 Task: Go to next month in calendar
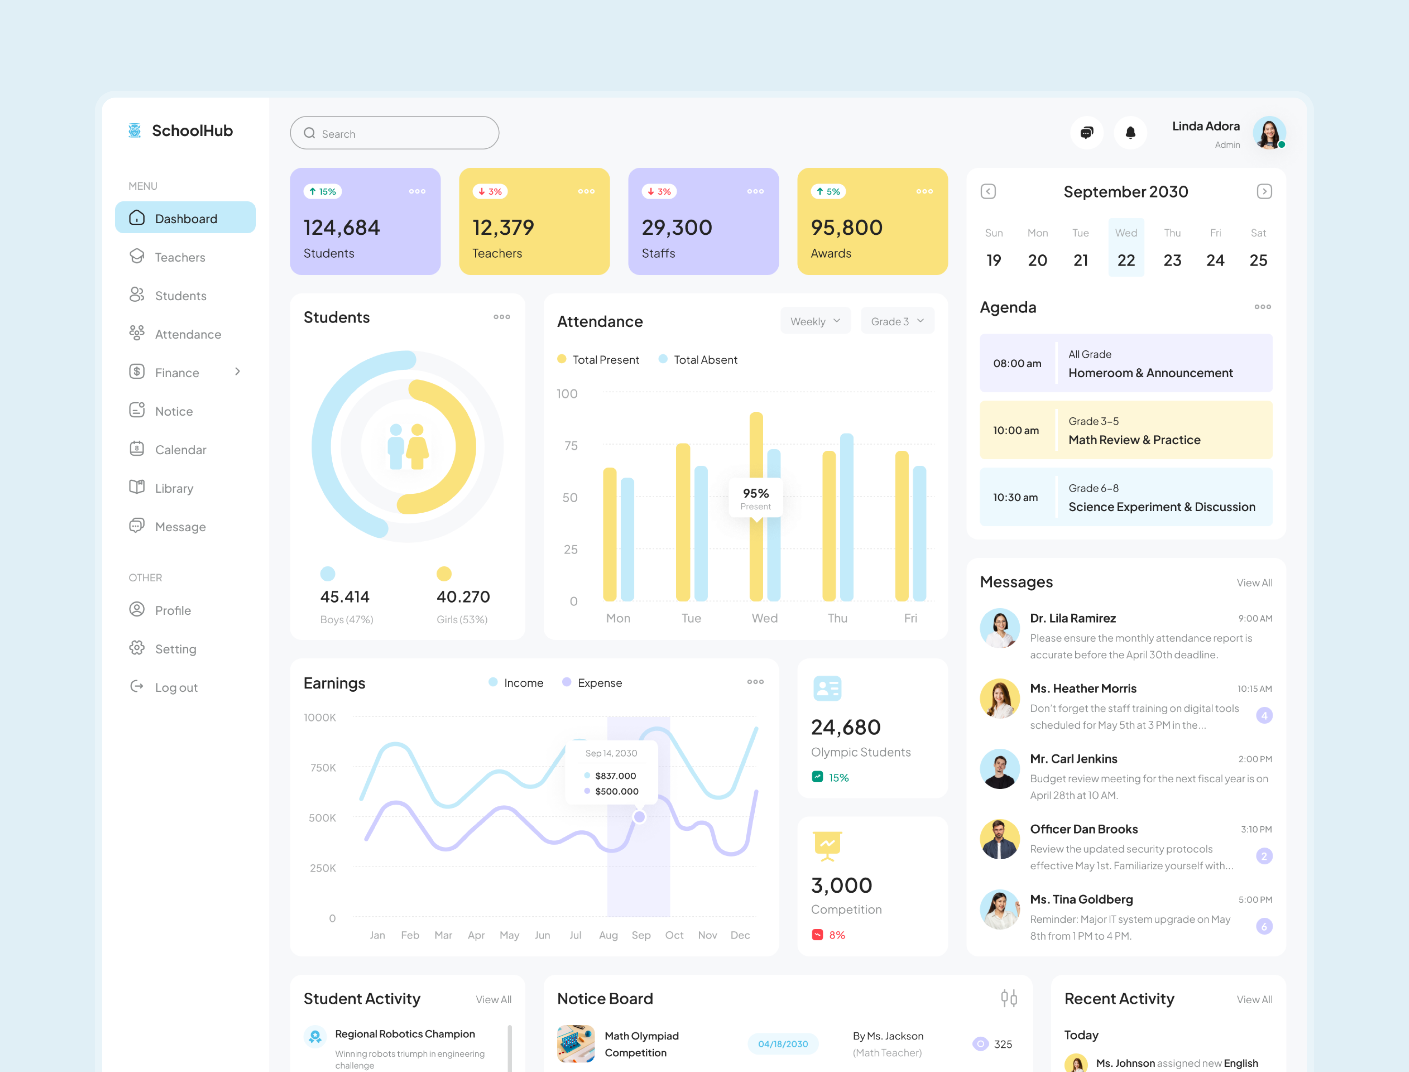1264,191
